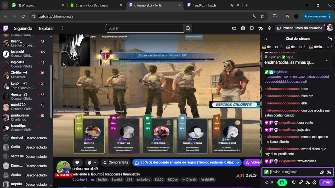Open a new browser tab

pos(247,5)
